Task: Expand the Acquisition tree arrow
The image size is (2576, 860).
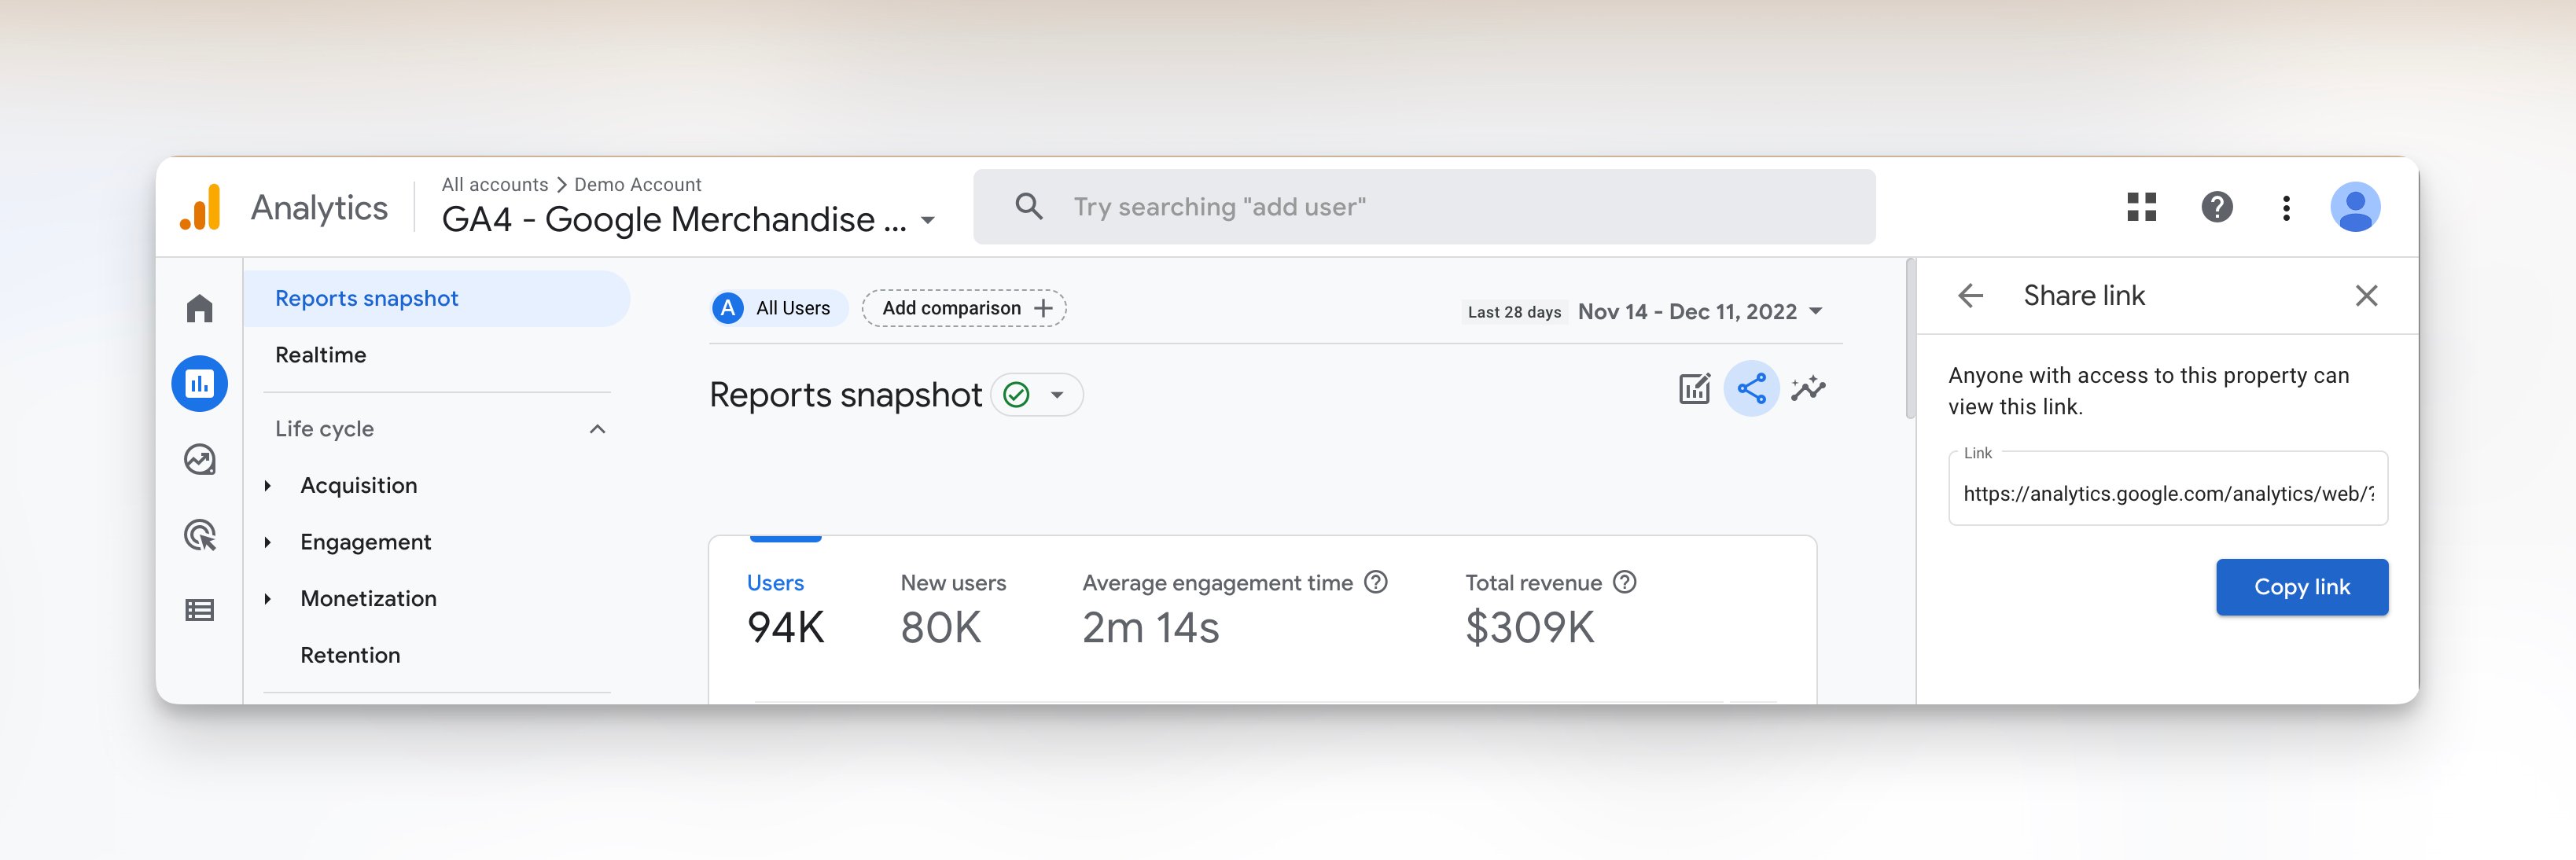Action: click(x=267, y=486)
